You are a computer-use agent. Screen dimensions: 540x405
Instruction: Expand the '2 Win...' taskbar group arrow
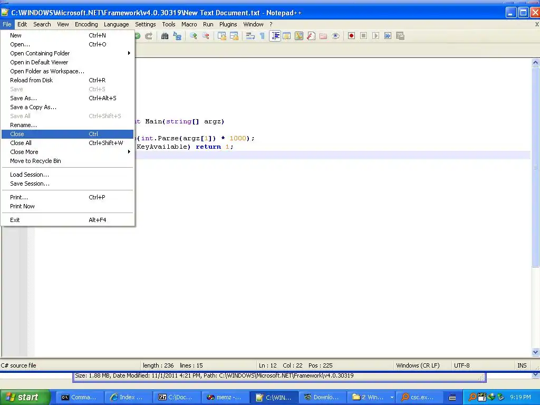click(x=392, y=397)
